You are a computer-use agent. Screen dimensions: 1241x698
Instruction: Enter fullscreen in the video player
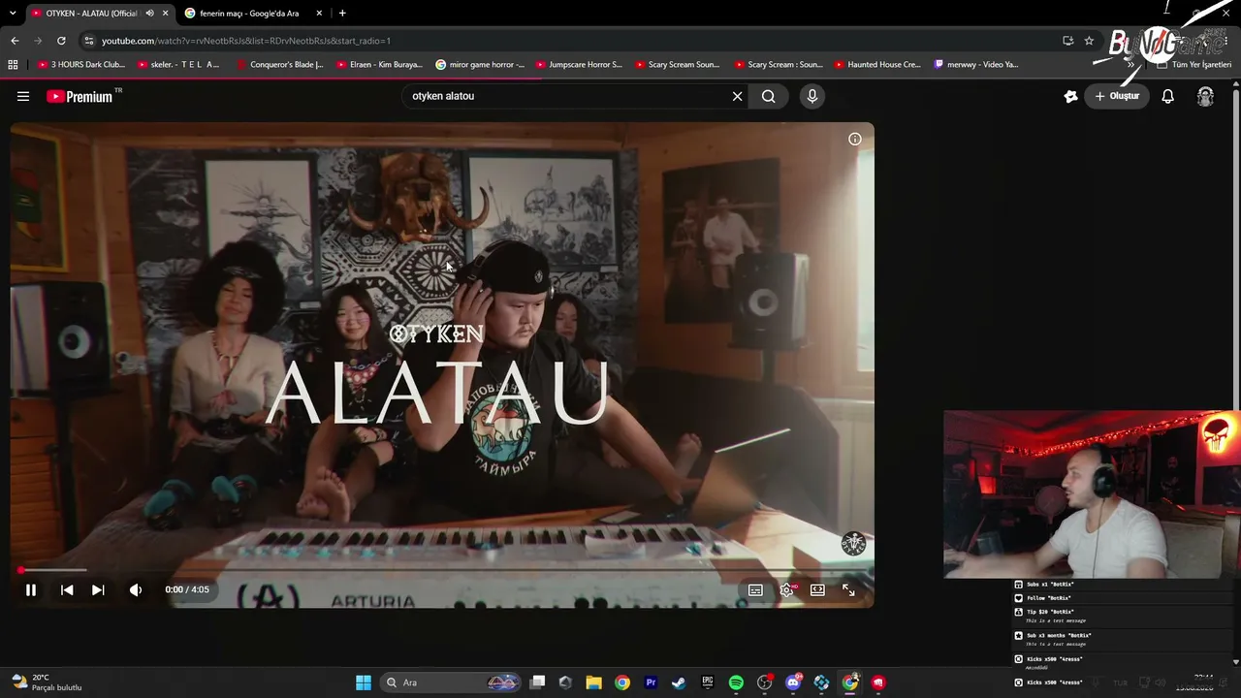click(848, 589)
